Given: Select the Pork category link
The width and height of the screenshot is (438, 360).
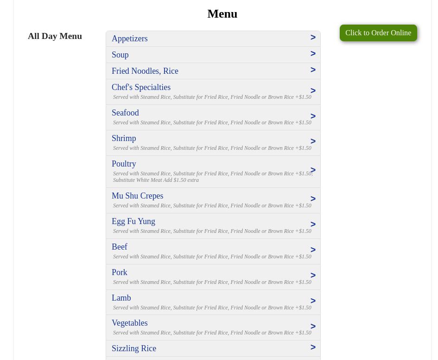Looking at the screenshot, I should click(x=120, y=272).
